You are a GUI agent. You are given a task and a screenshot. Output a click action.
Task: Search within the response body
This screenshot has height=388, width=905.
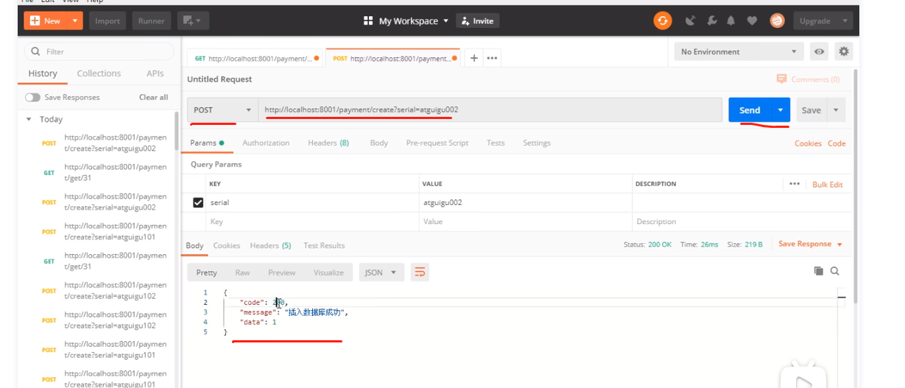(x=835, y=271)
